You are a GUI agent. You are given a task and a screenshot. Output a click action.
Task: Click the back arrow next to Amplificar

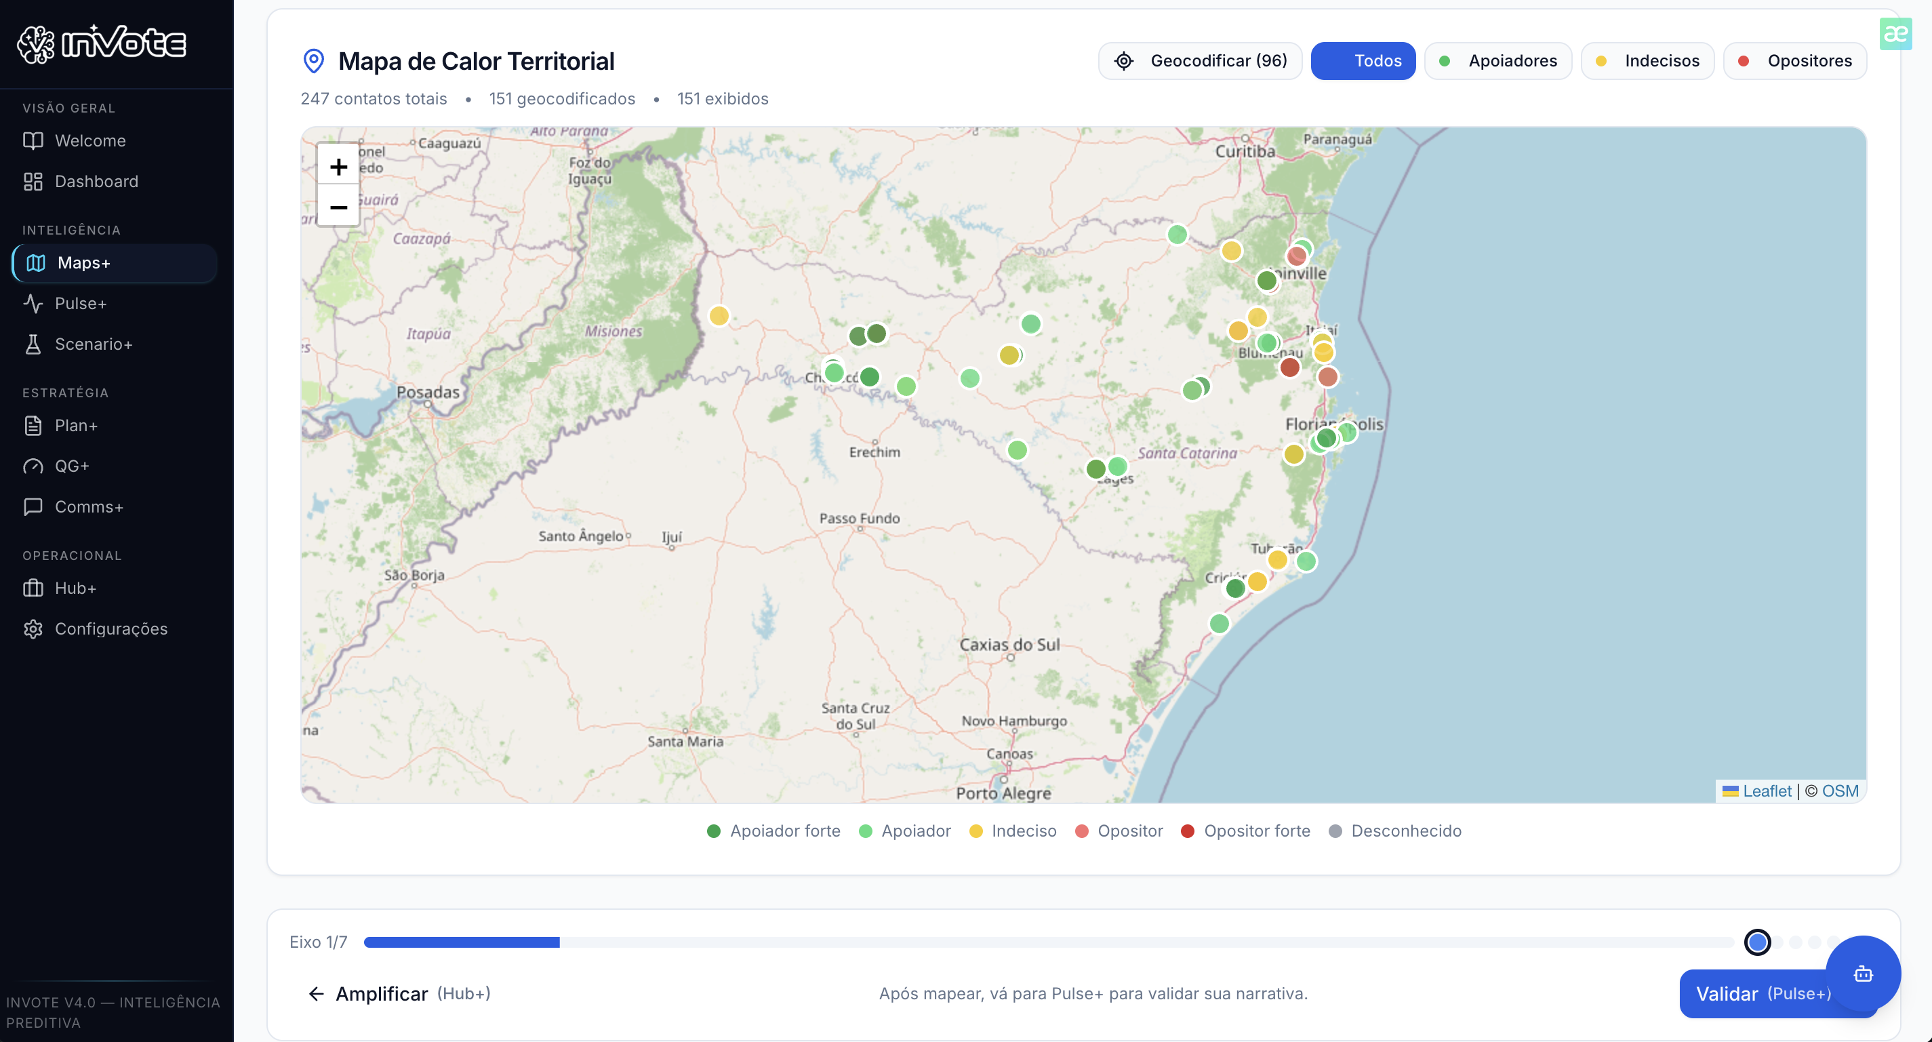(317, 994)
